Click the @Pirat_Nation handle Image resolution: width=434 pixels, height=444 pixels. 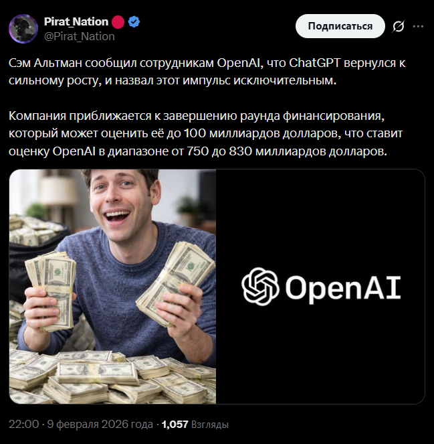pos(80,36)
